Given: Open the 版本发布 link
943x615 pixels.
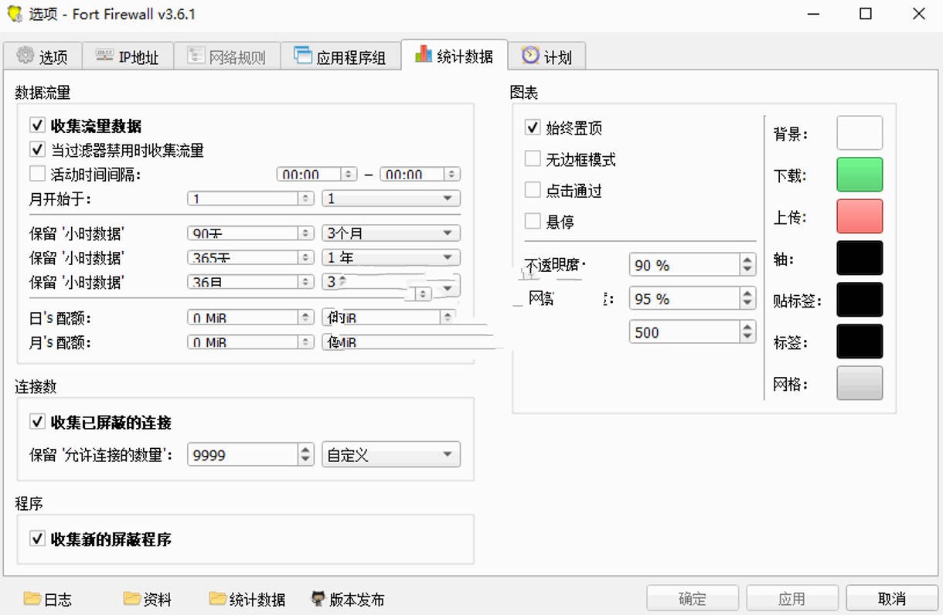Looking at the screenshot, I should tap(347, 599).
